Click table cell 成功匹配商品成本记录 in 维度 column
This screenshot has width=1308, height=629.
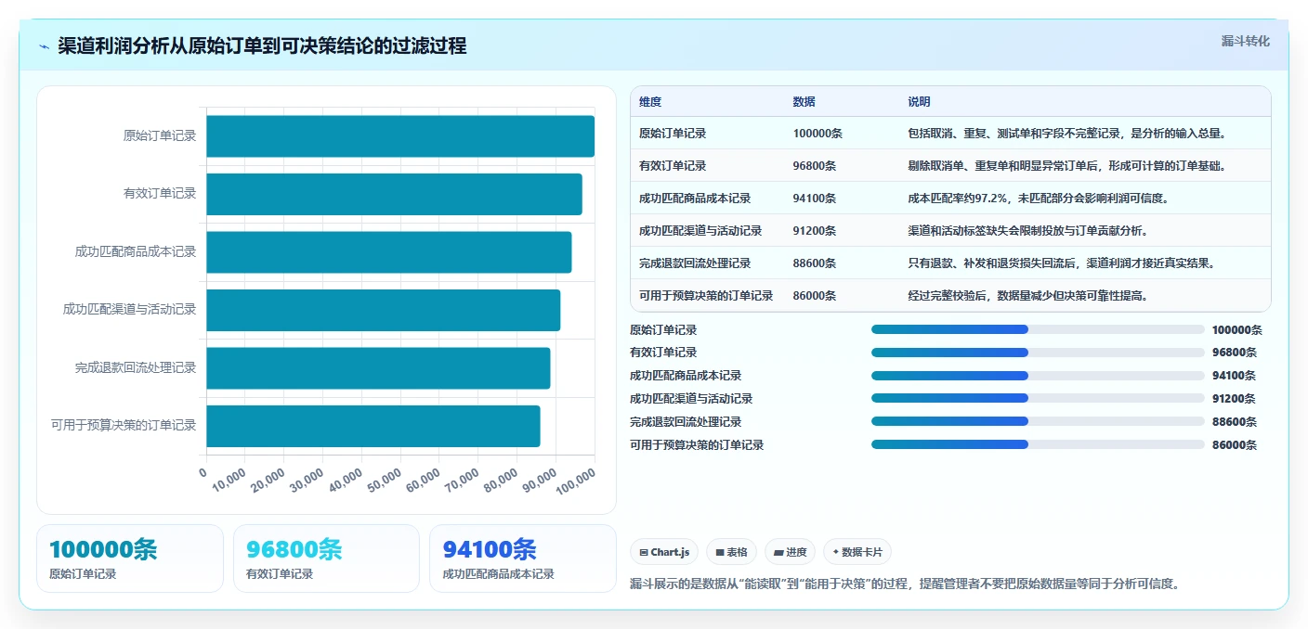point(695,199)
